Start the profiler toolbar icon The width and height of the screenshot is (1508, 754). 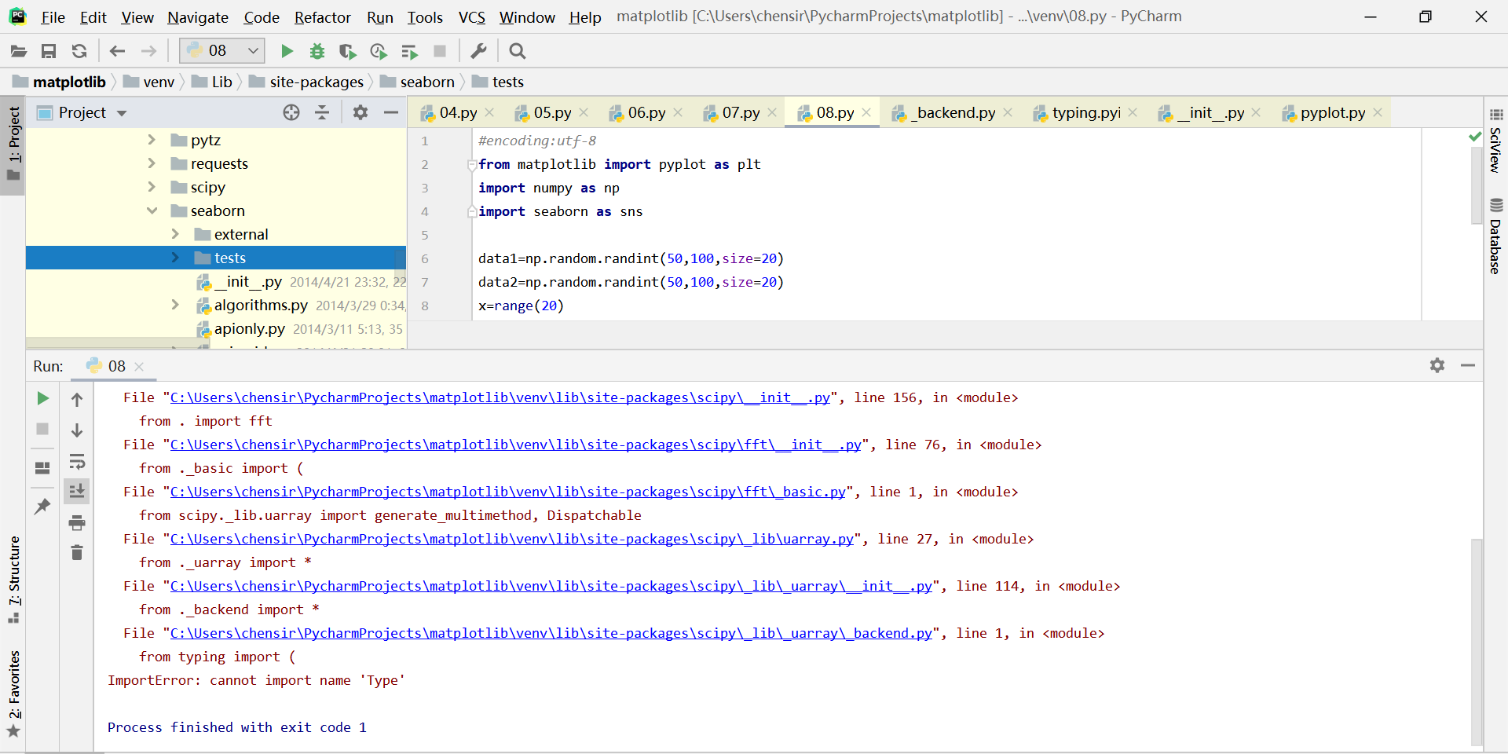[379, 51]
